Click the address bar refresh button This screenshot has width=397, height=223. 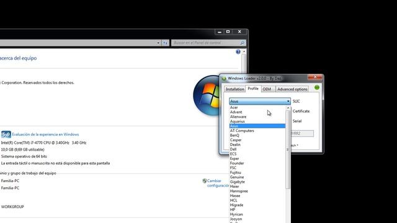coord(166,43)
